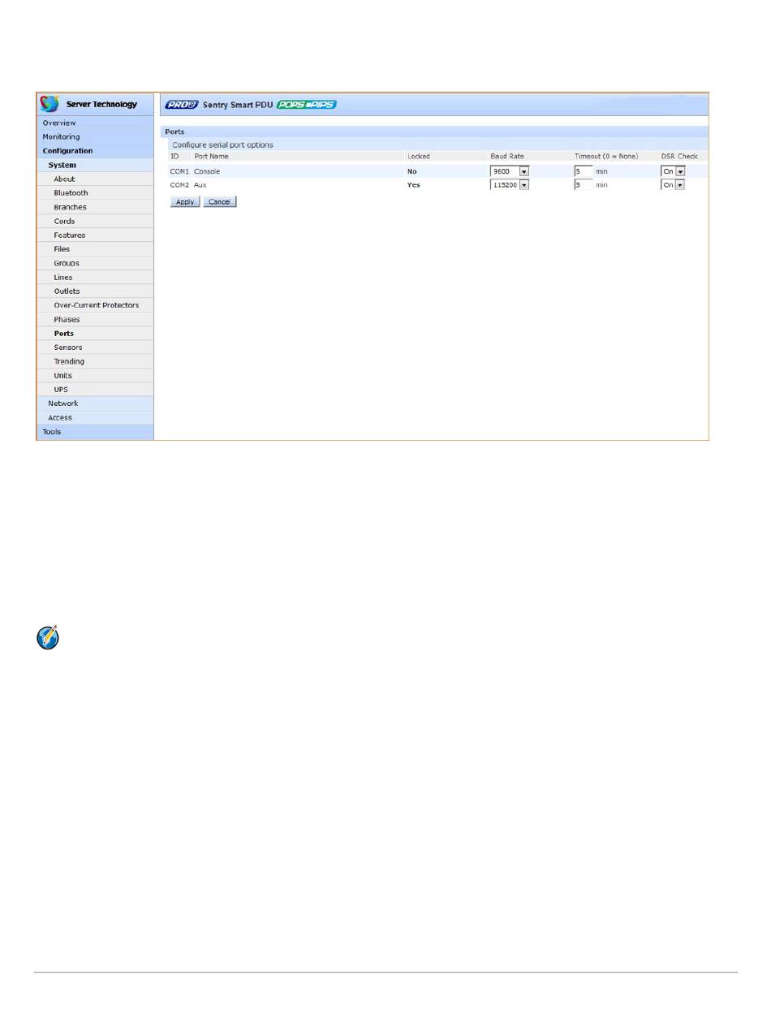The image size is (771, 1018).
Task: Click the DSR Check column header
Action: click(679, 156)
